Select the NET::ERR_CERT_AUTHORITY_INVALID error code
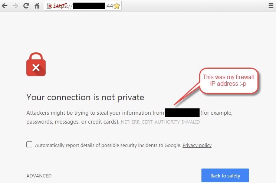Viewport: 276px width, 183px height. pos(160,122)
